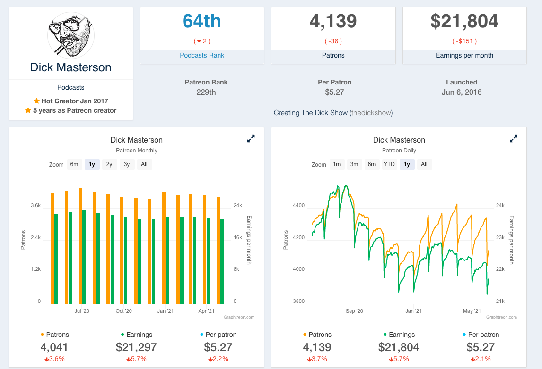Open the Podcasts category link under profile name
The image size is (542, 369).
click(x=71, y=87)
